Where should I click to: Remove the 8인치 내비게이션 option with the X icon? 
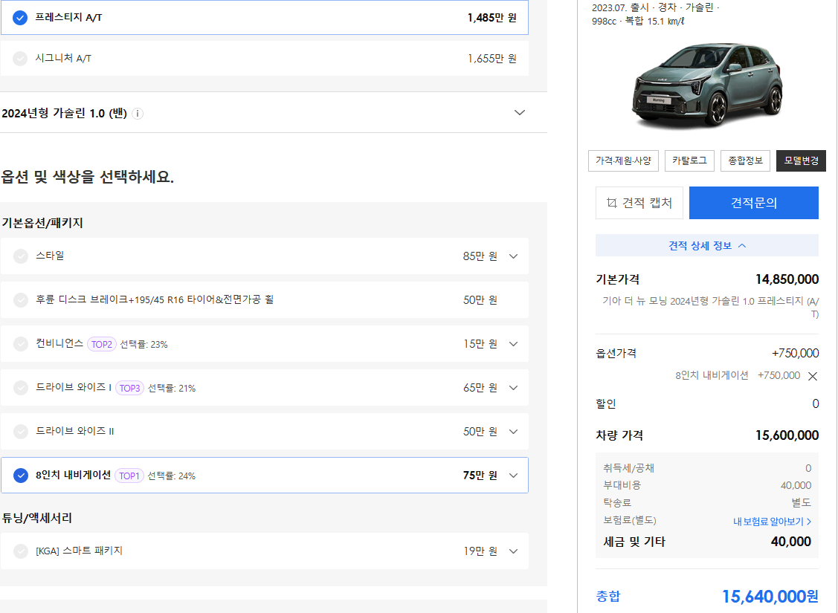(x=812, y=376)
